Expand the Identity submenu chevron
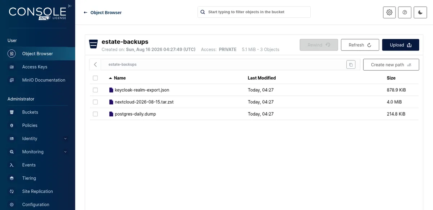 coord(65,139)
